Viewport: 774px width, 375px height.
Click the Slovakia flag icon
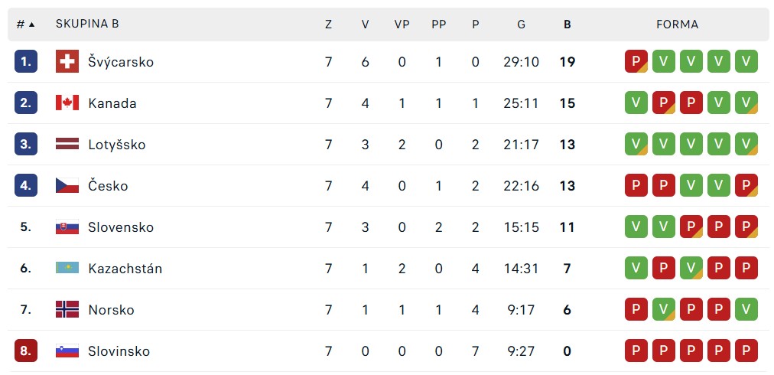67,227
